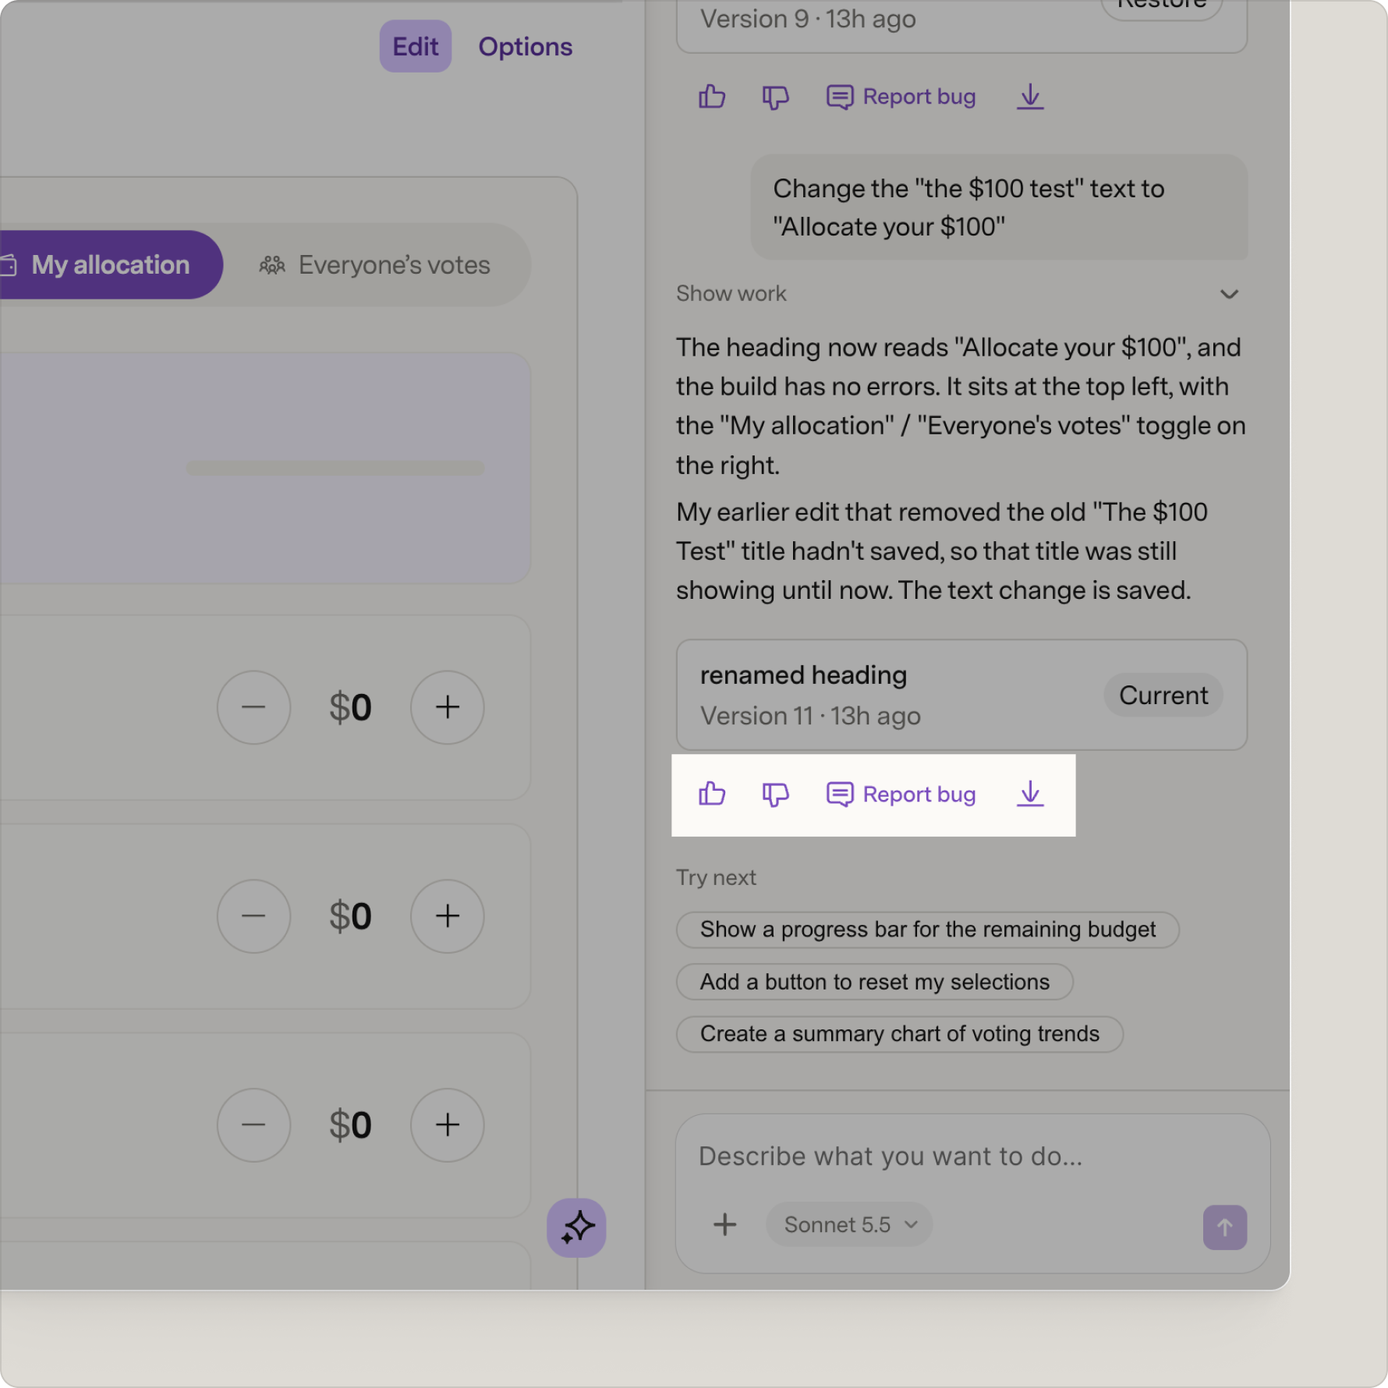Click the user message about Allocate your $100
1388x1388 pixels.
(x=999, y=207)
